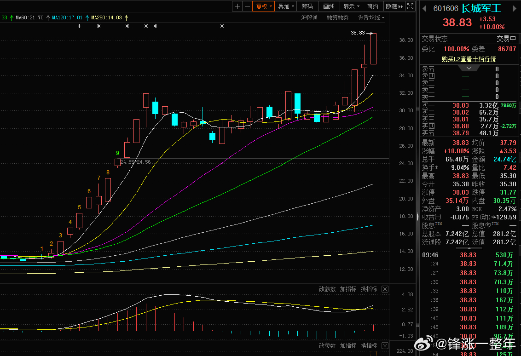Click the MA120:17.01 indicator label
The width and height of the screenshot is (521, 356).
pos(67,17)
